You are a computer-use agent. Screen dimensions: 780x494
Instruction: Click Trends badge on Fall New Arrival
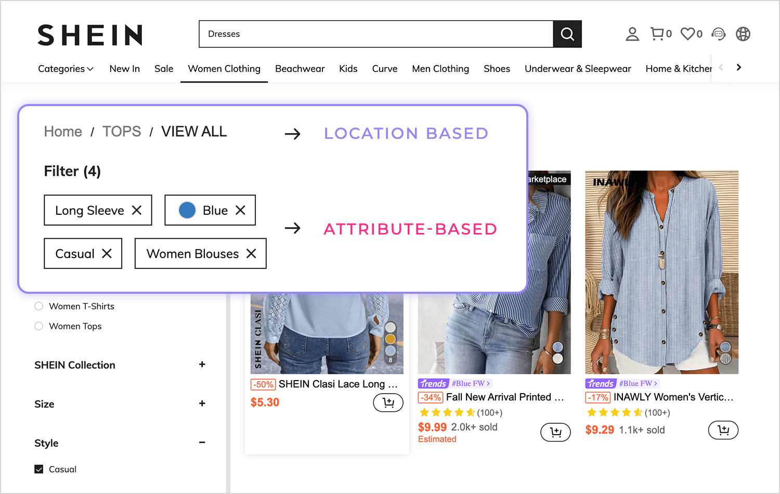(433, 383)
